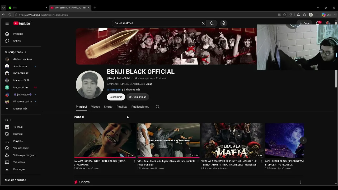Switch to the Kick browser tab
338x190 pixels.
click(x=27, y=8)
